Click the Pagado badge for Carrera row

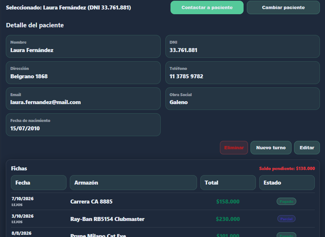[x=286, y=201]
